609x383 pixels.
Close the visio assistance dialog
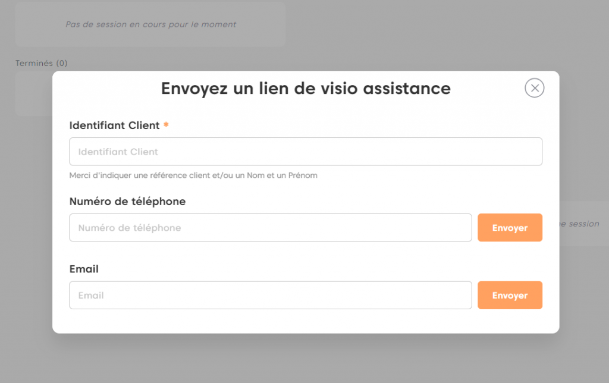click(x=535, y=88)
